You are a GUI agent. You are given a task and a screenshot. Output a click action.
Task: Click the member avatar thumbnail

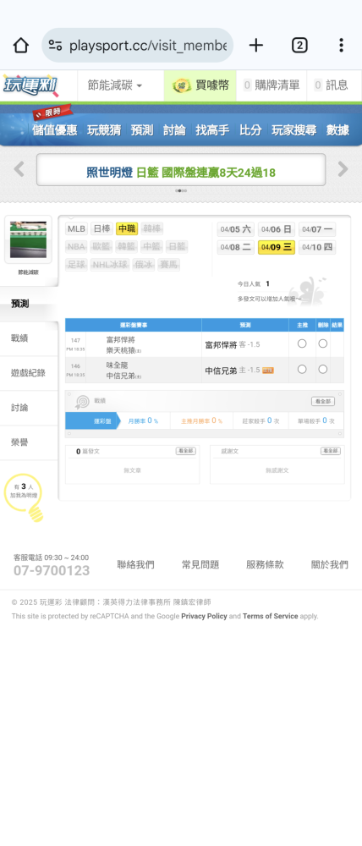point(28,239)
